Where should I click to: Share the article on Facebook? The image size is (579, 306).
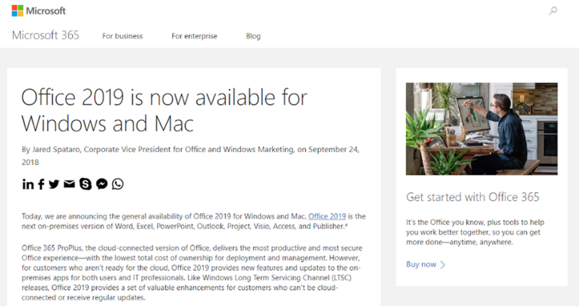click(x=41, y=184)
